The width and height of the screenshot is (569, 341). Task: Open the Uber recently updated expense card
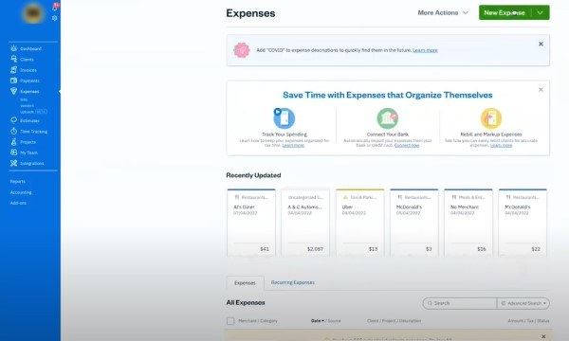[x=359, y=223]
